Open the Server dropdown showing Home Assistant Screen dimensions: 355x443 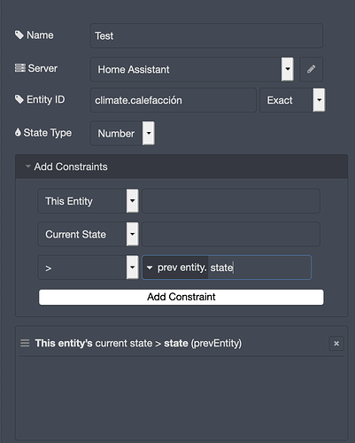[192, 69]
